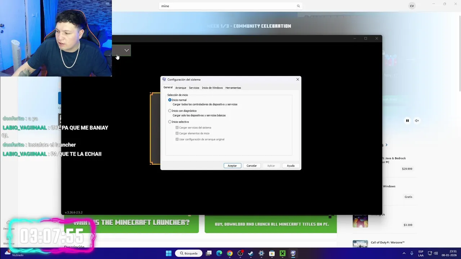Click the search magnifier icon in store

(x=298, y=6)
